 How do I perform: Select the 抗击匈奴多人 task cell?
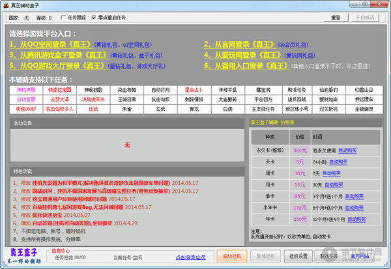[60, 109]
